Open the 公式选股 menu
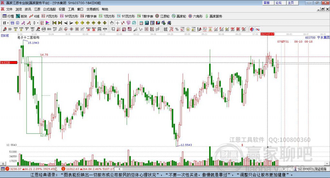This screenshot has height=178, width=330. click(x=49, y=9)
